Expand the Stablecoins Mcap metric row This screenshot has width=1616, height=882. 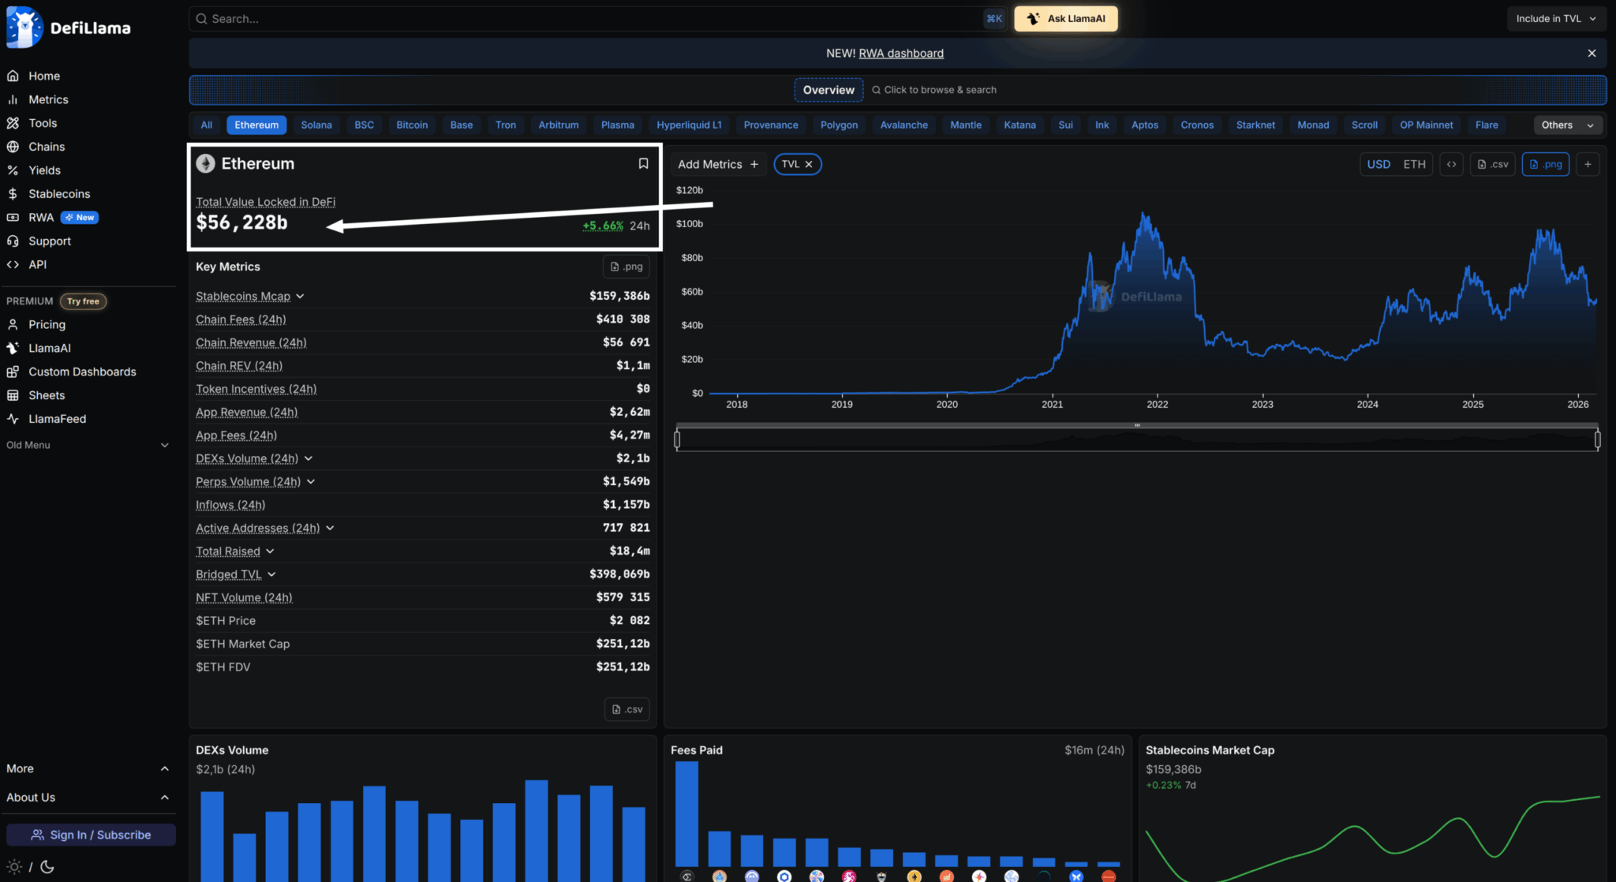pyautogui.click(x=301, y=297)
